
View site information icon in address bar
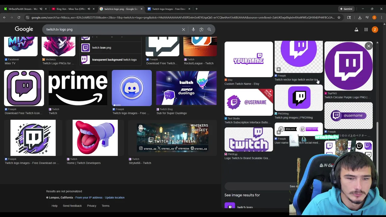click(27, 17)
